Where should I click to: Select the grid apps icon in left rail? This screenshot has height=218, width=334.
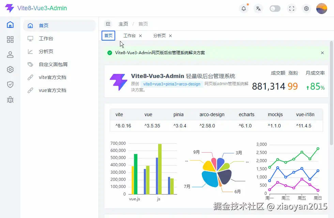[x=10, y=40]
